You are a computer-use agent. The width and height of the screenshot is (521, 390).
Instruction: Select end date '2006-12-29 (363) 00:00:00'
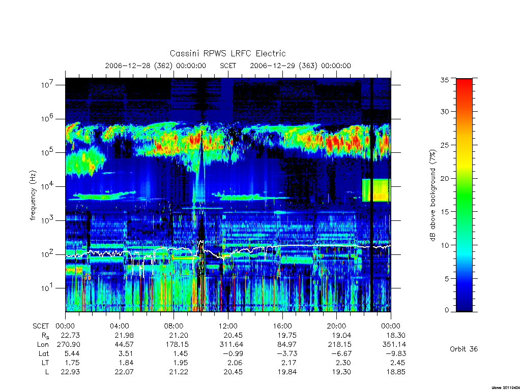point(300,66)
